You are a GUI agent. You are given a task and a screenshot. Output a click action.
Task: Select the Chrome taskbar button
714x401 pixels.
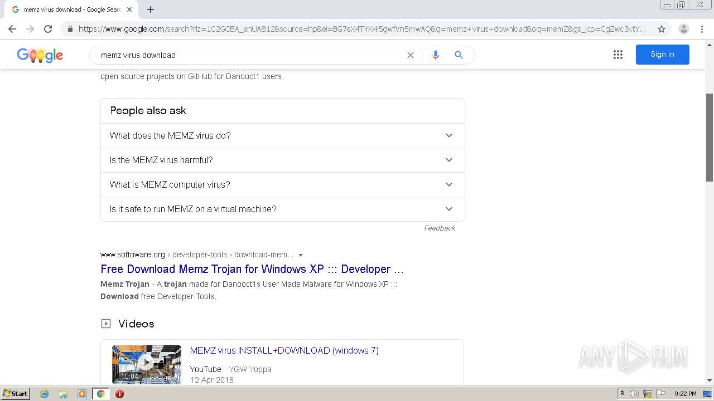click(x=101, y=394)
